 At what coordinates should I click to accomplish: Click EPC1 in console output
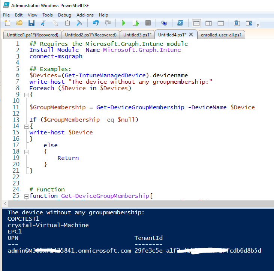(15, 232)
